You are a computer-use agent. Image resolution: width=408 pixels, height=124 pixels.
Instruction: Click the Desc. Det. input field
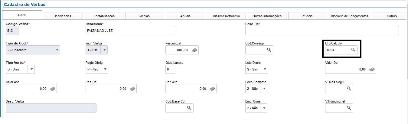click(x=322, y=31)
